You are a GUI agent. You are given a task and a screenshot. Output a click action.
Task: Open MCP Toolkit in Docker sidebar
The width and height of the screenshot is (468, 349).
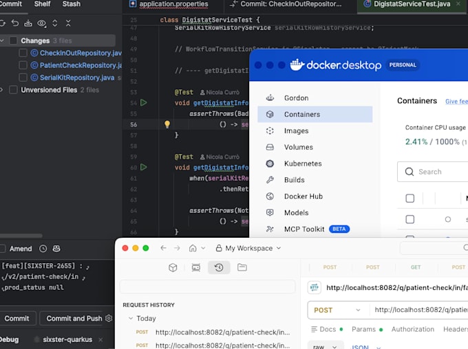coord(315,229)
